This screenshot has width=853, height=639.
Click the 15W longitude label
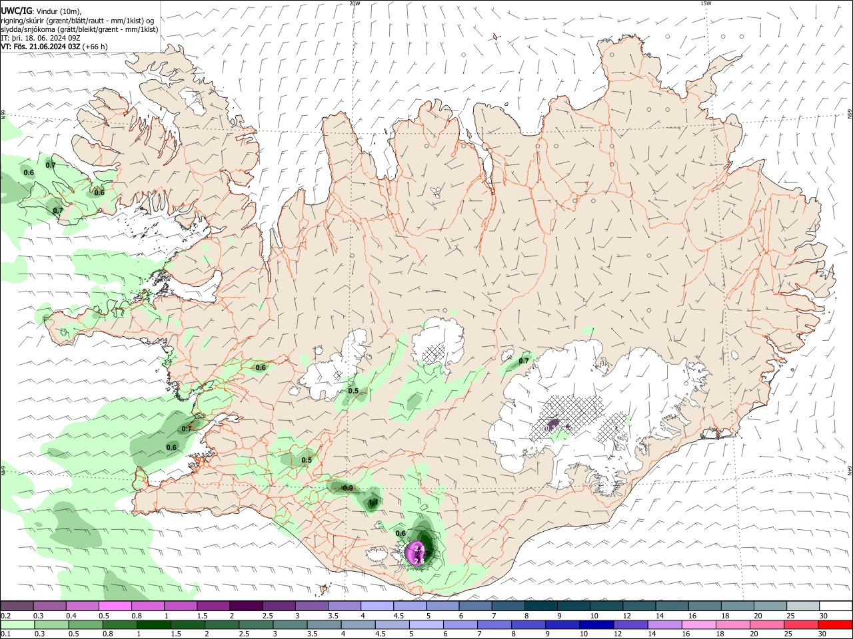[705, 3]
